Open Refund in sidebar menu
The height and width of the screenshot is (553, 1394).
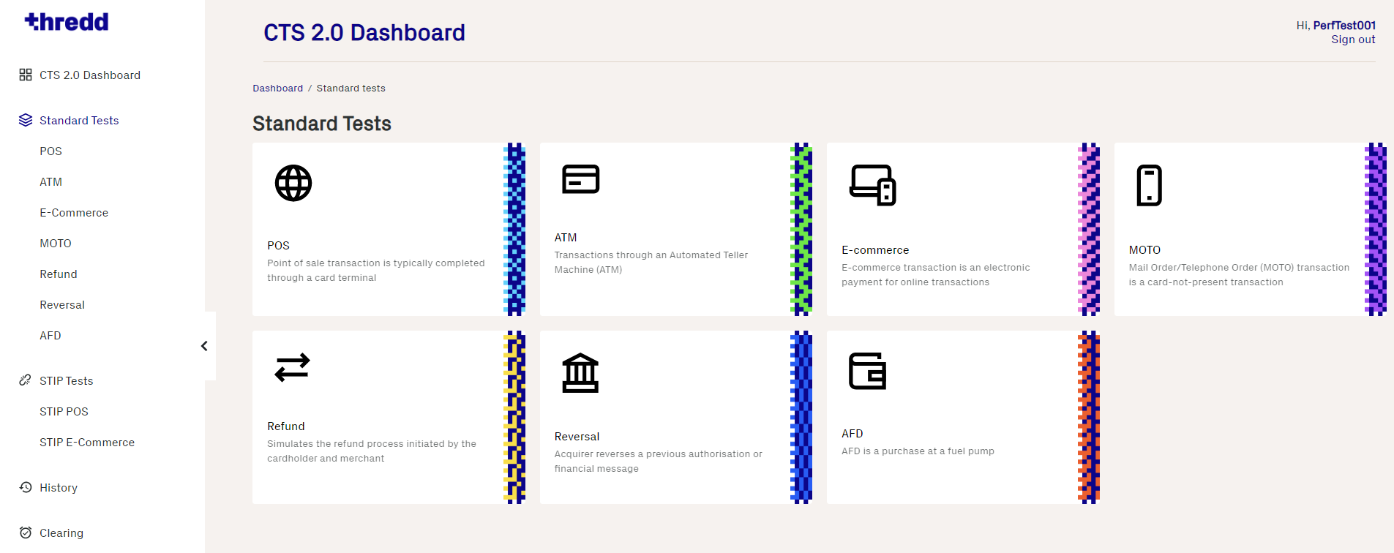[59, 274]
